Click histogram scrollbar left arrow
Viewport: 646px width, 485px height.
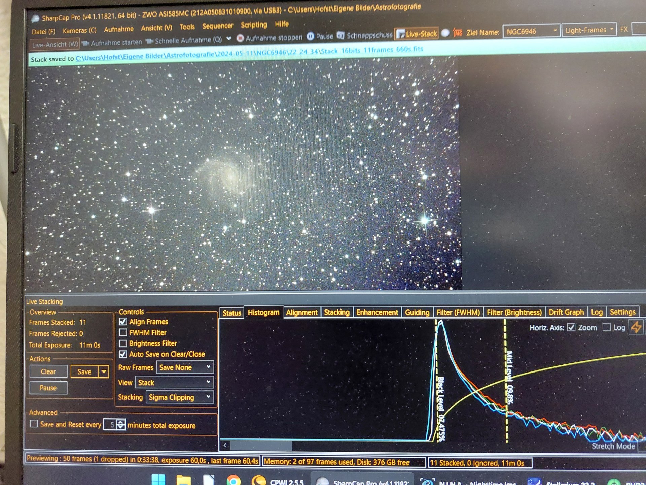[x=225, y=445]
